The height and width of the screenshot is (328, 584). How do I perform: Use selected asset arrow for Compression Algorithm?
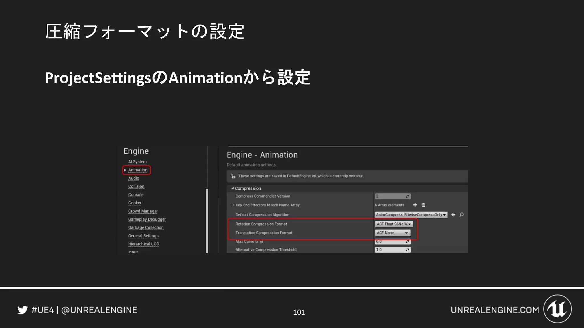(453, 215)
